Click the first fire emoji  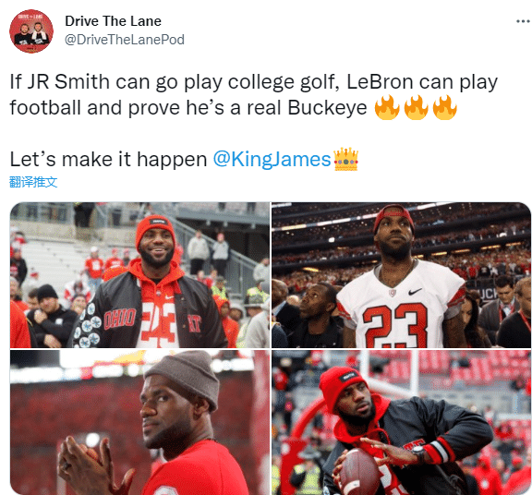coord(387,107)
